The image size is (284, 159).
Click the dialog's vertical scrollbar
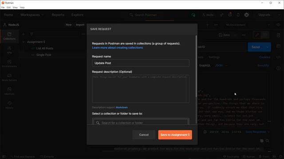[196, 66]
